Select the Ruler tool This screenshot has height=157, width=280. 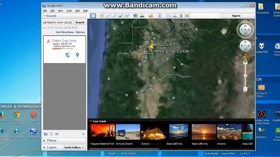[x=160, y=16]
